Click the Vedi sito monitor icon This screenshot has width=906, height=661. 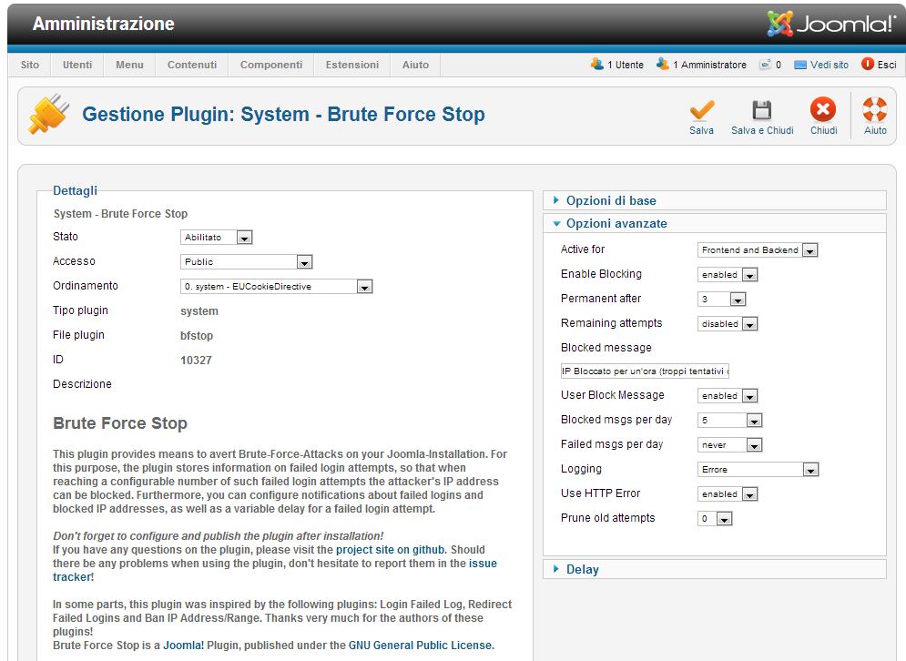[800, 66]
